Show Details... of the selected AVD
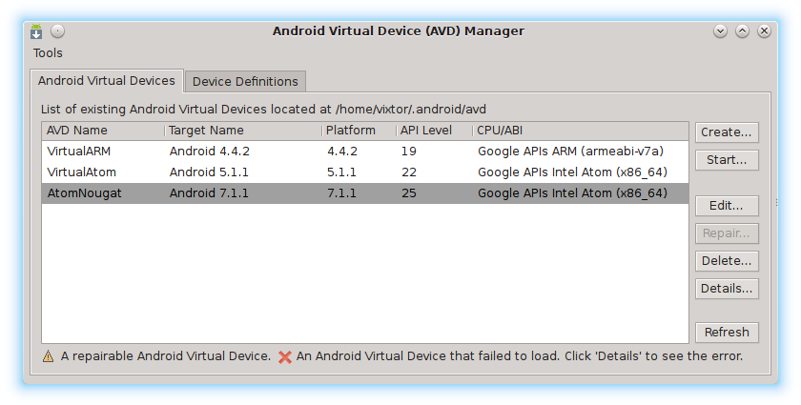Screen dimensions: 801x405 (727, 289)
